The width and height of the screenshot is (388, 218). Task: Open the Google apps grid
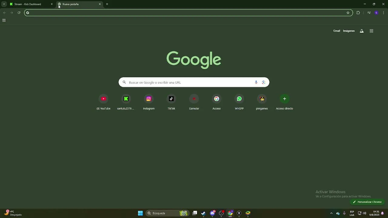(371, 31)
